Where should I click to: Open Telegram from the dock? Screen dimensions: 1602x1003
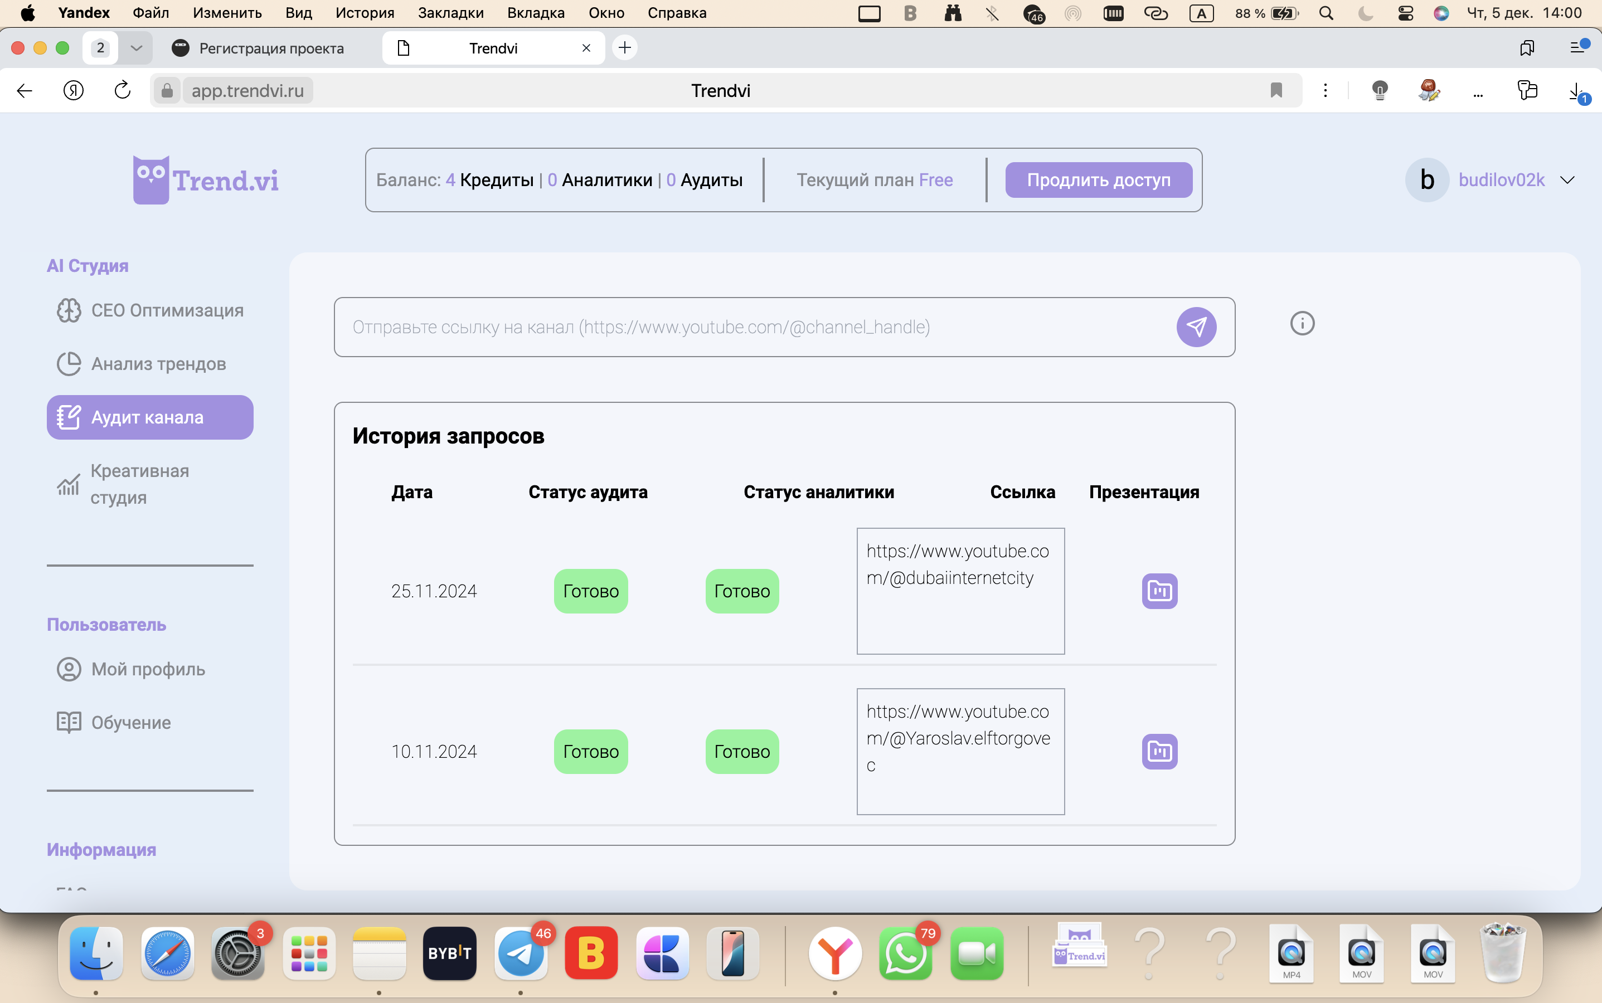click(x=521, y=953)
